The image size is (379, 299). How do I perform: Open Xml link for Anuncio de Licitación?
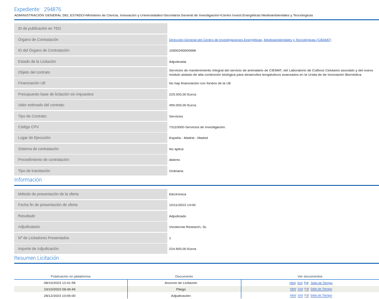(300, 283)
